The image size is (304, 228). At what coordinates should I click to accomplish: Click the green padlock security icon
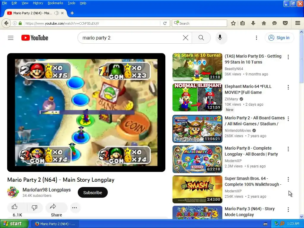(x=20, y=23)
